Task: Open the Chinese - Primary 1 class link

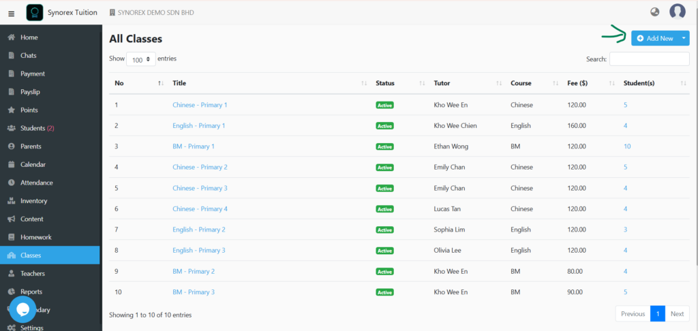Action: 200,105
